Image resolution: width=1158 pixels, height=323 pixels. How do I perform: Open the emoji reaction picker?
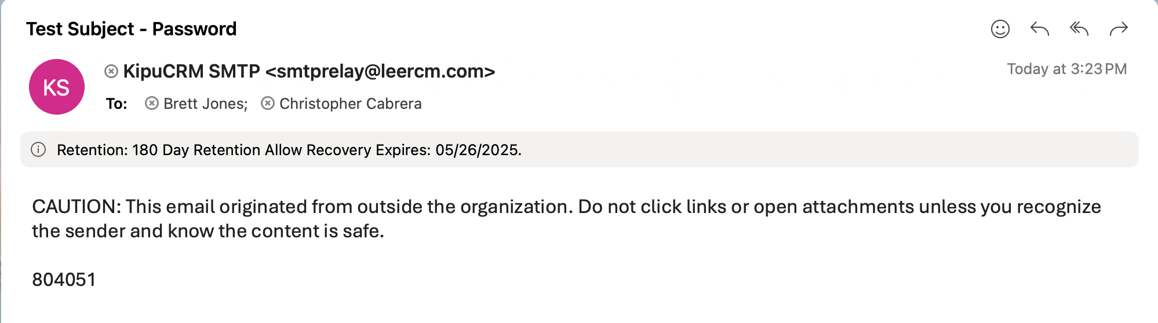[1000, 29]
